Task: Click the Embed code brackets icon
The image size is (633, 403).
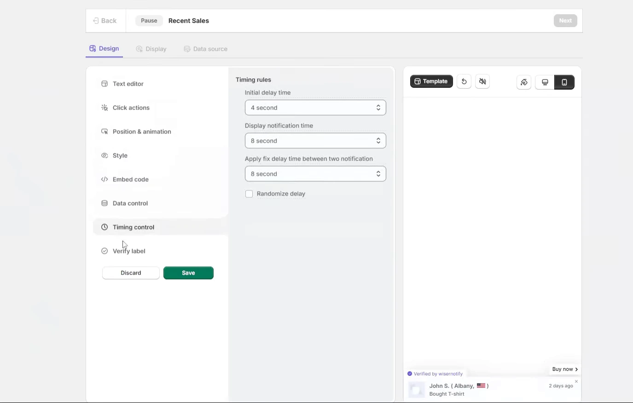Action: 105,179
